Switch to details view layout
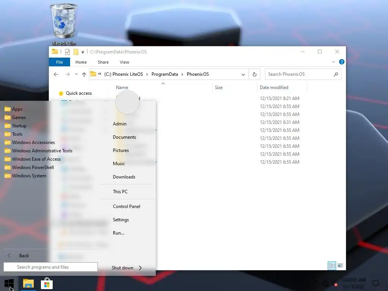 332,266
